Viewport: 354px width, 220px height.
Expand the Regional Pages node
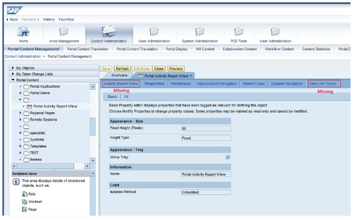(20, 113)
